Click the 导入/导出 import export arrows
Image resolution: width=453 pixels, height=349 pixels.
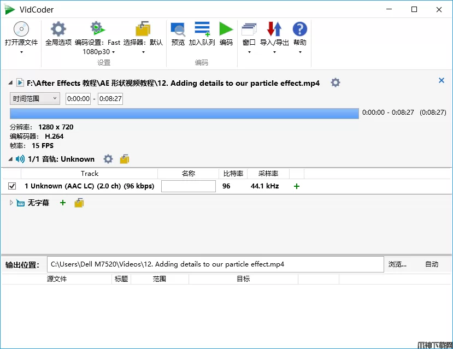pos(274,29)
